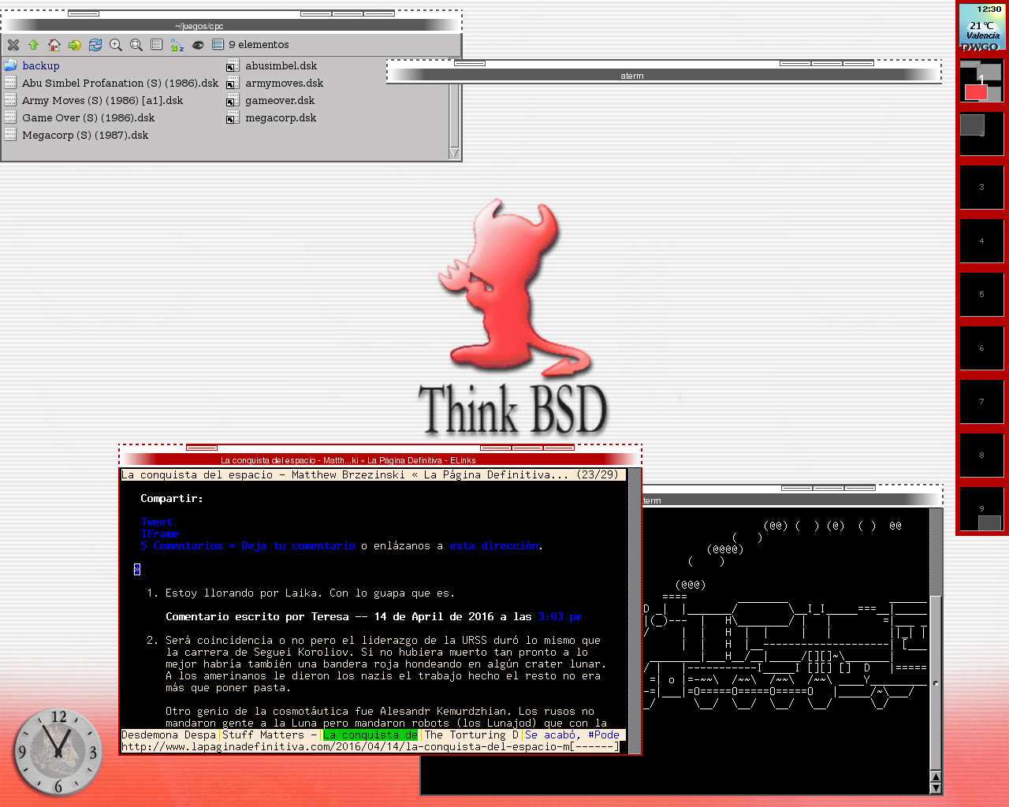Select the backup folder icon
This screenshot has width=1009, height=807.
point(10,65)
